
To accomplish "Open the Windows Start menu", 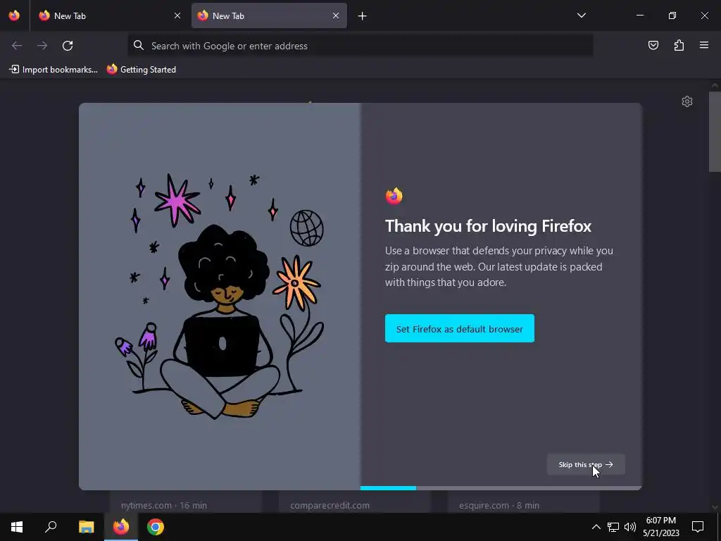I will point(17,527).
